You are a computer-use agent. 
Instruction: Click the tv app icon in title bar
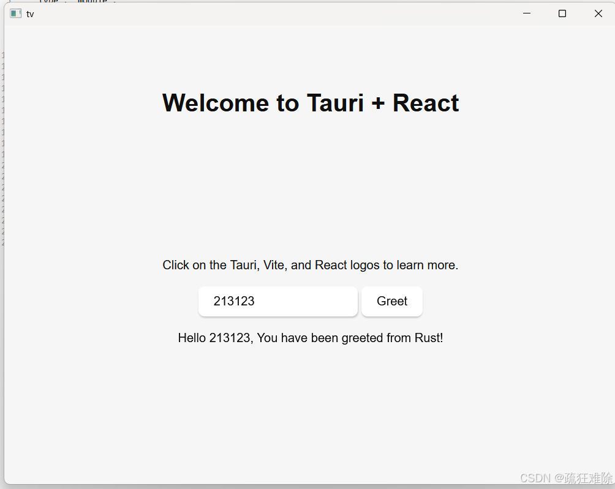click(x=16, y=13)
